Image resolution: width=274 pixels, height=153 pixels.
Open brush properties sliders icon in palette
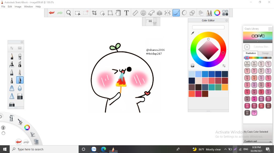12,48
